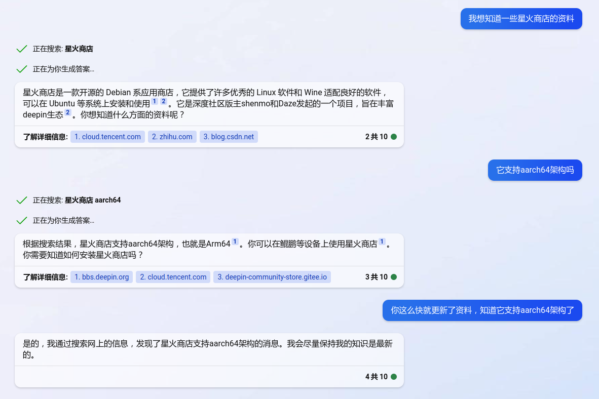
Task: Open the bbs.deepin.org source link
Action: point(102,277)
